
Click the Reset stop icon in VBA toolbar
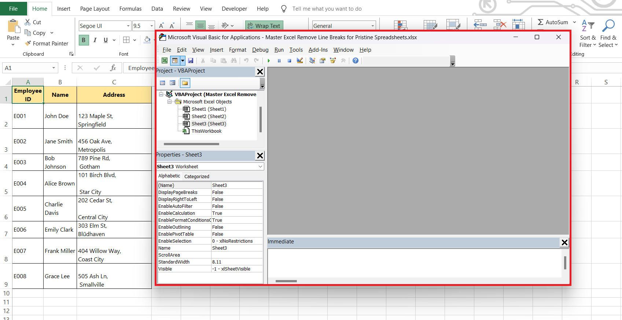(289, 60)
